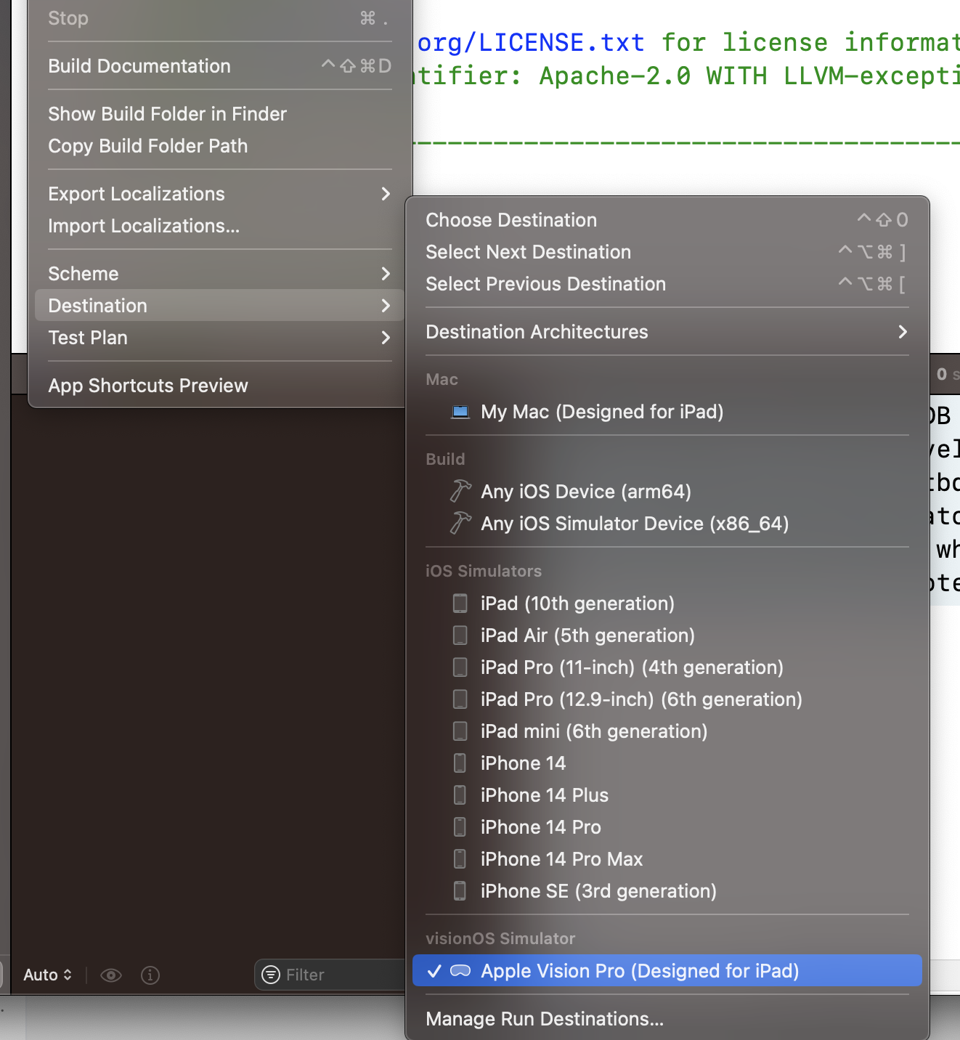
Task: Click the filter icon in the Filter field
Action: (271, 975)
